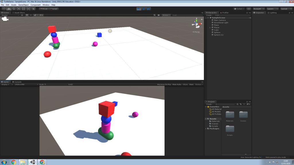Select the Move tool in the toolbar

9,9
